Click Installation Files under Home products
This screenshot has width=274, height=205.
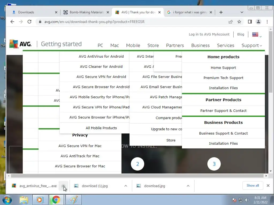(223, 88)
